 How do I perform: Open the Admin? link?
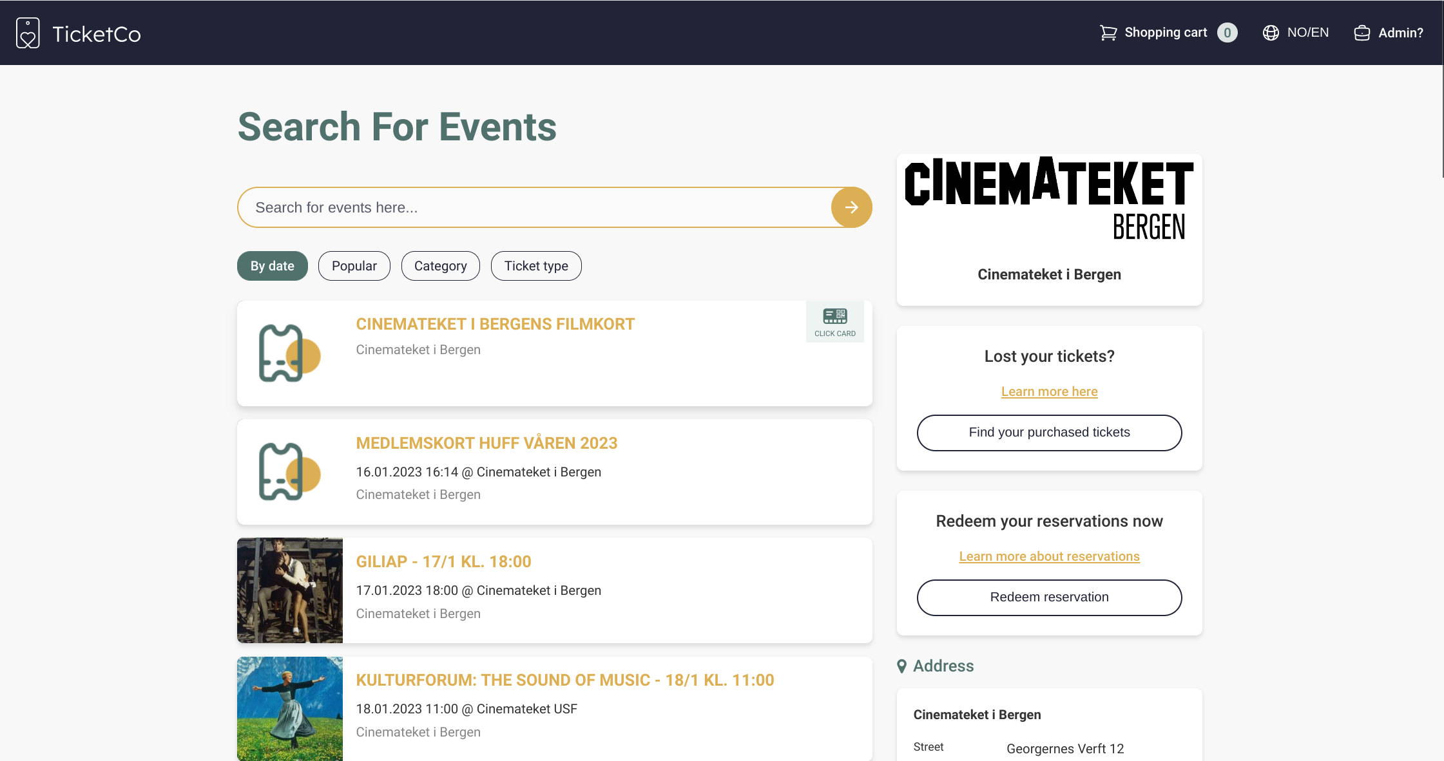1401,33
